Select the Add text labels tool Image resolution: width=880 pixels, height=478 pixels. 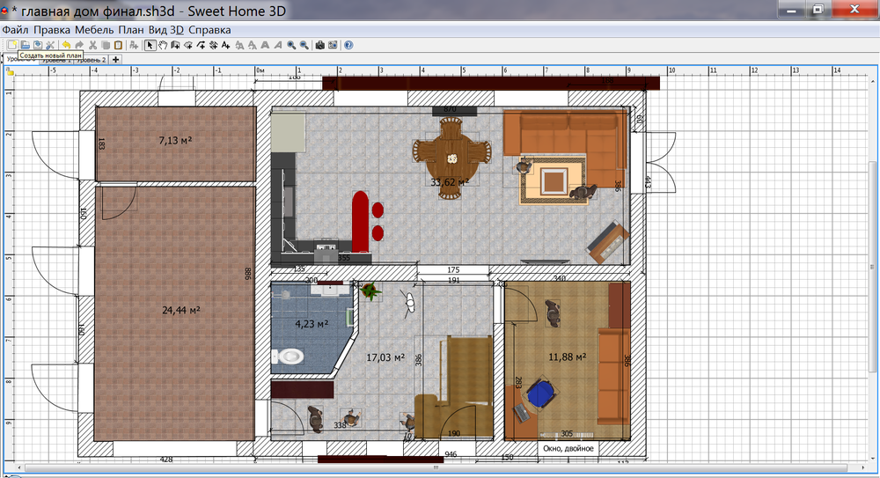[225, 45]
